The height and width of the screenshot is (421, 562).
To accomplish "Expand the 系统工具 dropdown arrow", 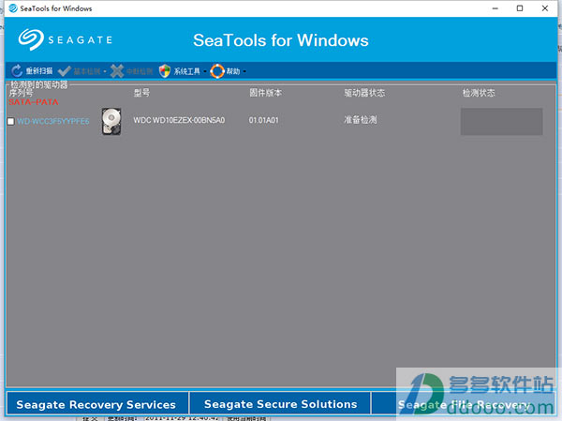I will pos(205,71).
